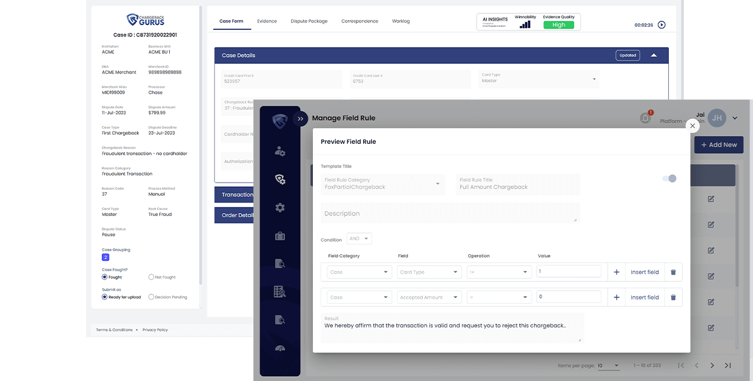
Task: Go to next page arrow
Action: pos(712,365)
